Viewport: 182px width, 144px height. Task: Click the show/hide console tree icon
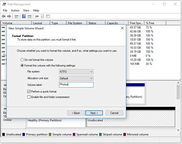[17, 16]
